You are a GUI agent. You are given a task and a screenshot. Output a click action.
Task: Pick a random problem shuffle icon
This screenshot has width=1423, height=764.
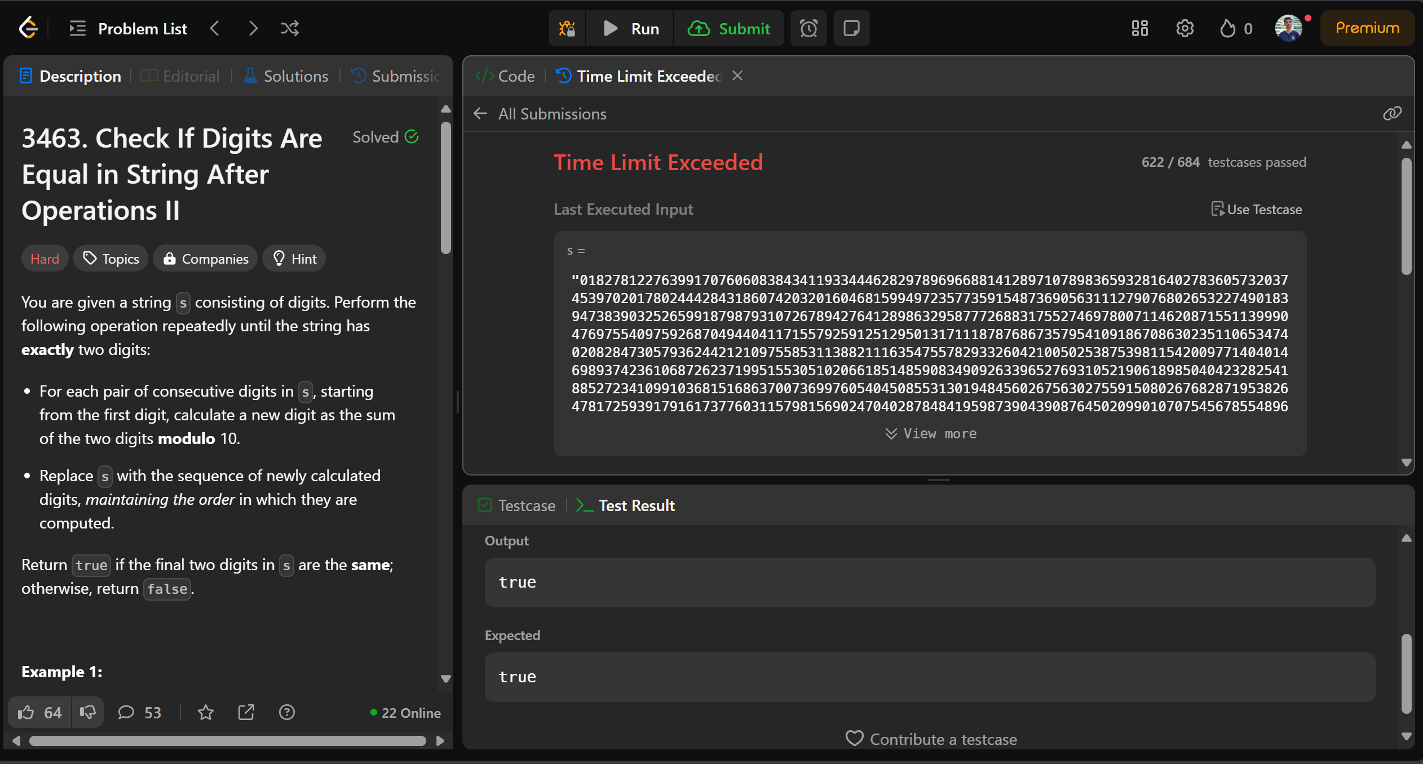[x=290, y=28]
